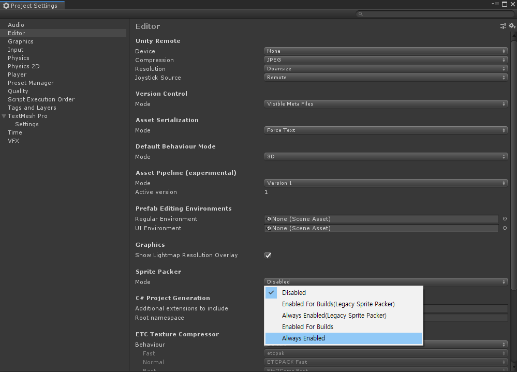Click the C# Project Generation heading
517x372 pixels.
(x=173, y=298)
